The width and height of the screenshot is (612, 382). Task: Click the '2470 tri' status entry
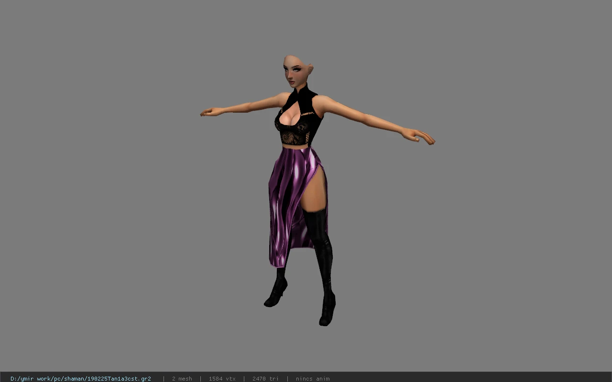tap(265, 379)
